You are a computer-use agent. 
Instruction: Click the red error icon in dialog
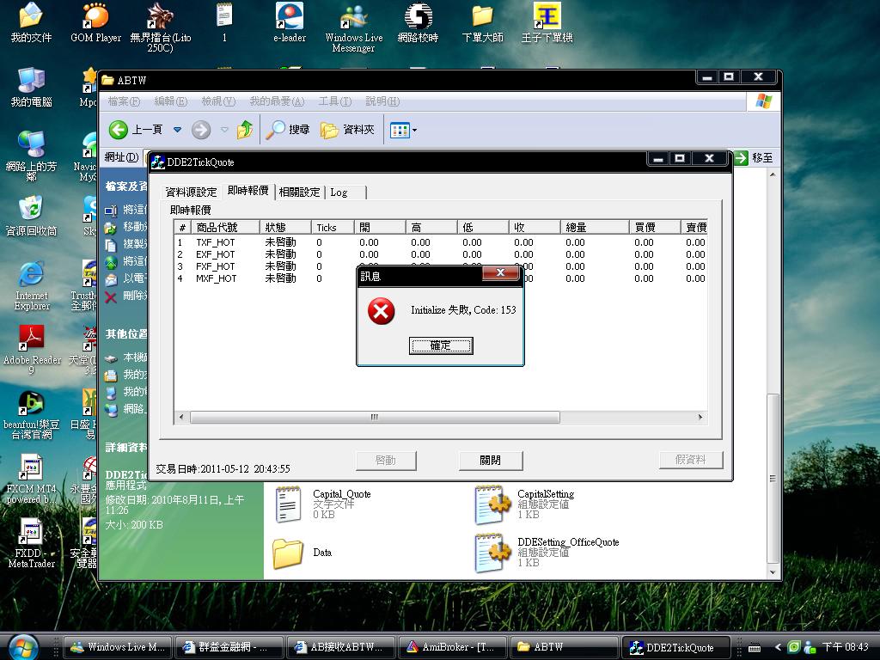click(x=381, y=311)
